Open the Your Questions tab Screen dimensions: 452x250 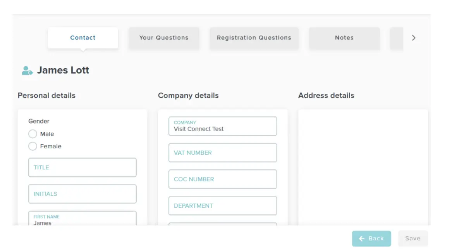click(x=164, y=38)
